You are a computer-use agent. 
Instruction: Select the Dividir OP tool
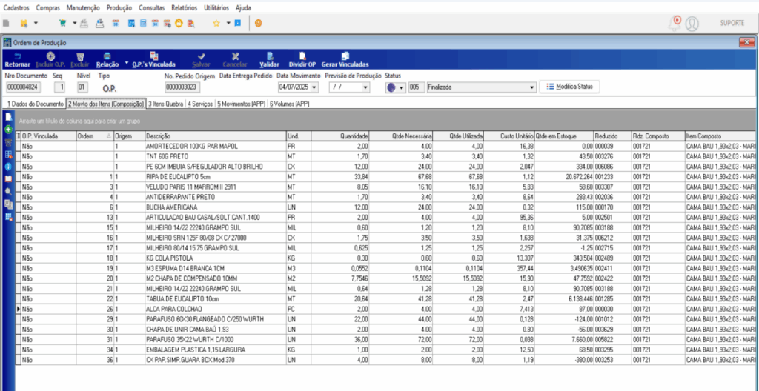pos(302,56)
